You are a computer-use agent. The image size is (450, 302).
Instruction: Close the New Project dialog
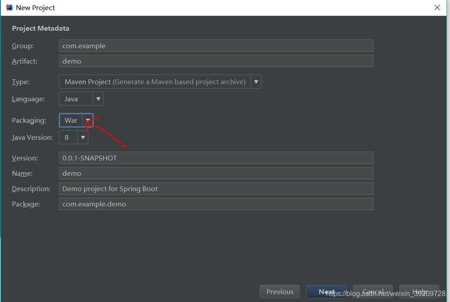(437, 7)
